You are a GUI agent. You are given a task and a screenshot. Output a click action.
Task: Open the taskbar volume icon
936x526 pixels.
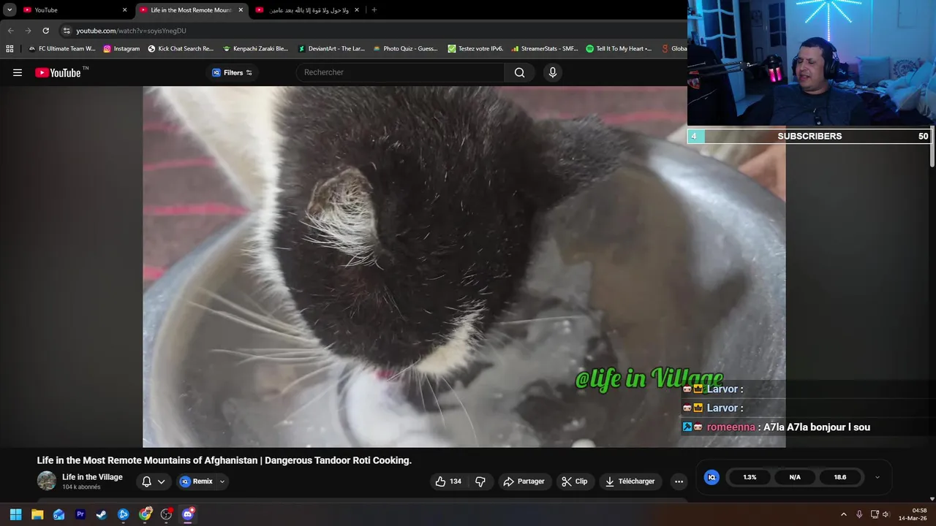pyautogui.click(x=886, y=514)
